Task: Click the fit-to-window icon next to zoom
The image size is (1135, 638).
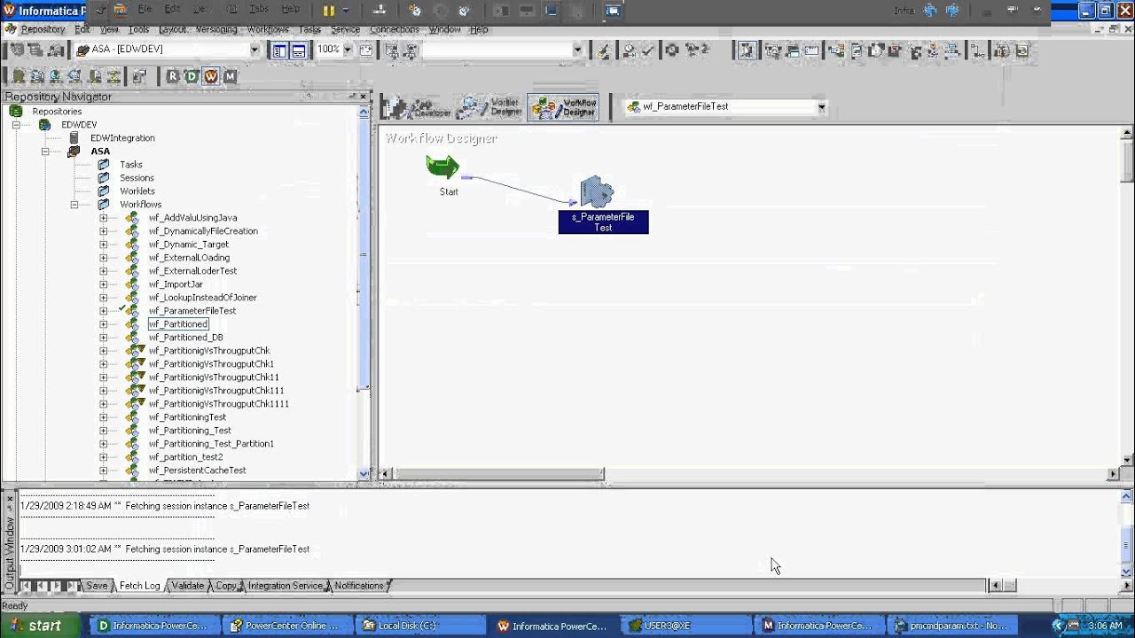Action: point(365,51)
